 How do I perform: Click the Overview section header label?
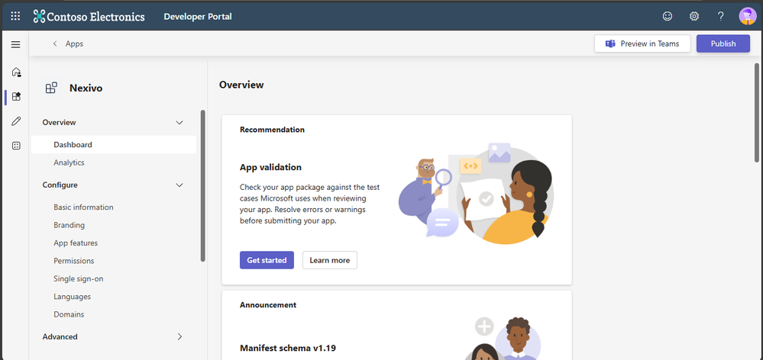(59, 123)
